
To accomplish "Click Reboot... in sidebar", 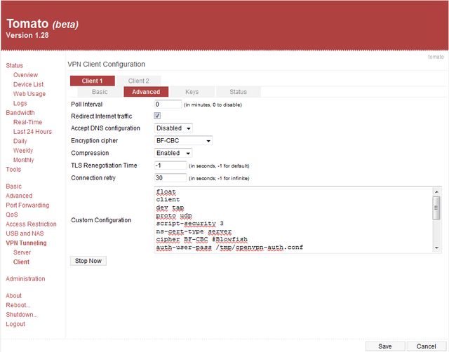I will click(x=18, y=305).
